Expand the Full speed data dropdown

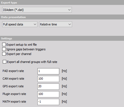click(x=20, y=24)
